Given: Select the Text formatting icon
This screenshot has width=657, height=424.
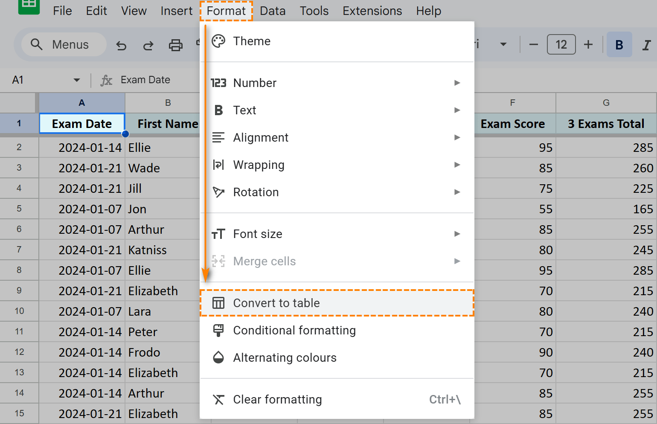Looking at the screenshot, I should coord(218,110).
